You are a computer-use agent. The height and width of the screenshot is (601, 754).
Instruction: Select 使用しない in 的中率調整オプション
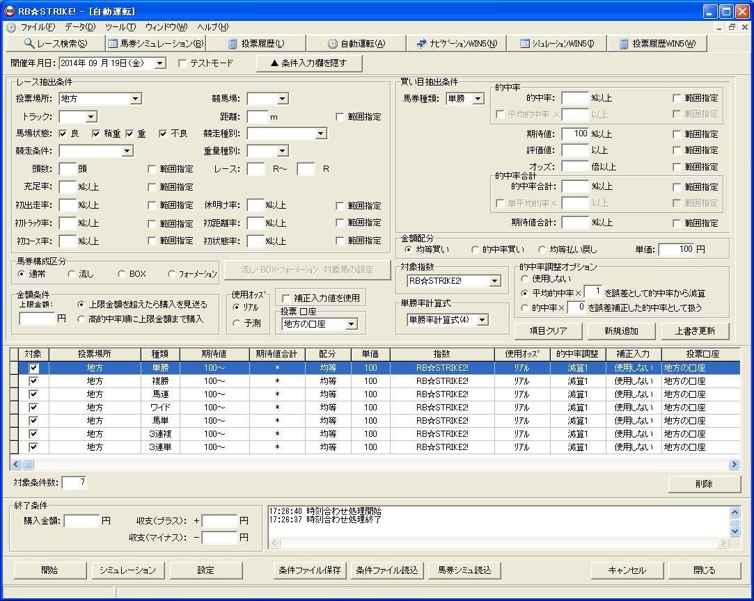pos(525,279)
